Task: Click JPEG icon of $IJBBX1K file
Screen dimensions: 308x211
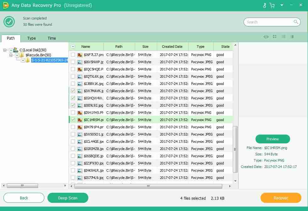Action: click(80, 84)
